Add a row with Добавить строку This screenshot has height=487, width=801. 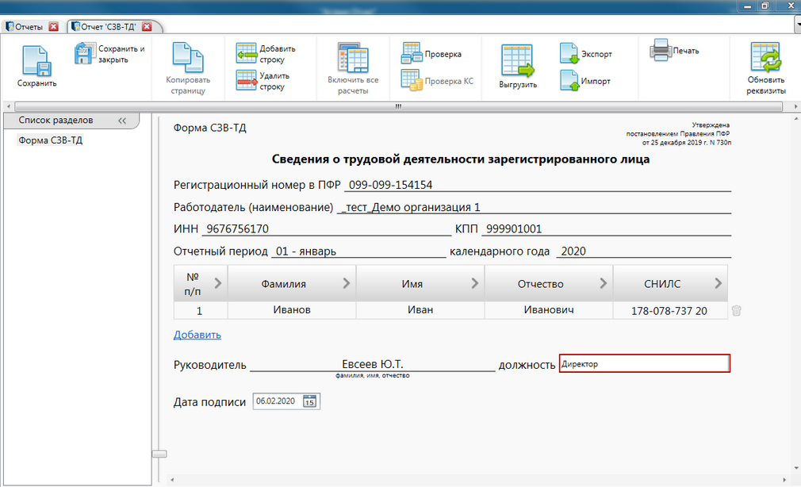tap(266, 54)
